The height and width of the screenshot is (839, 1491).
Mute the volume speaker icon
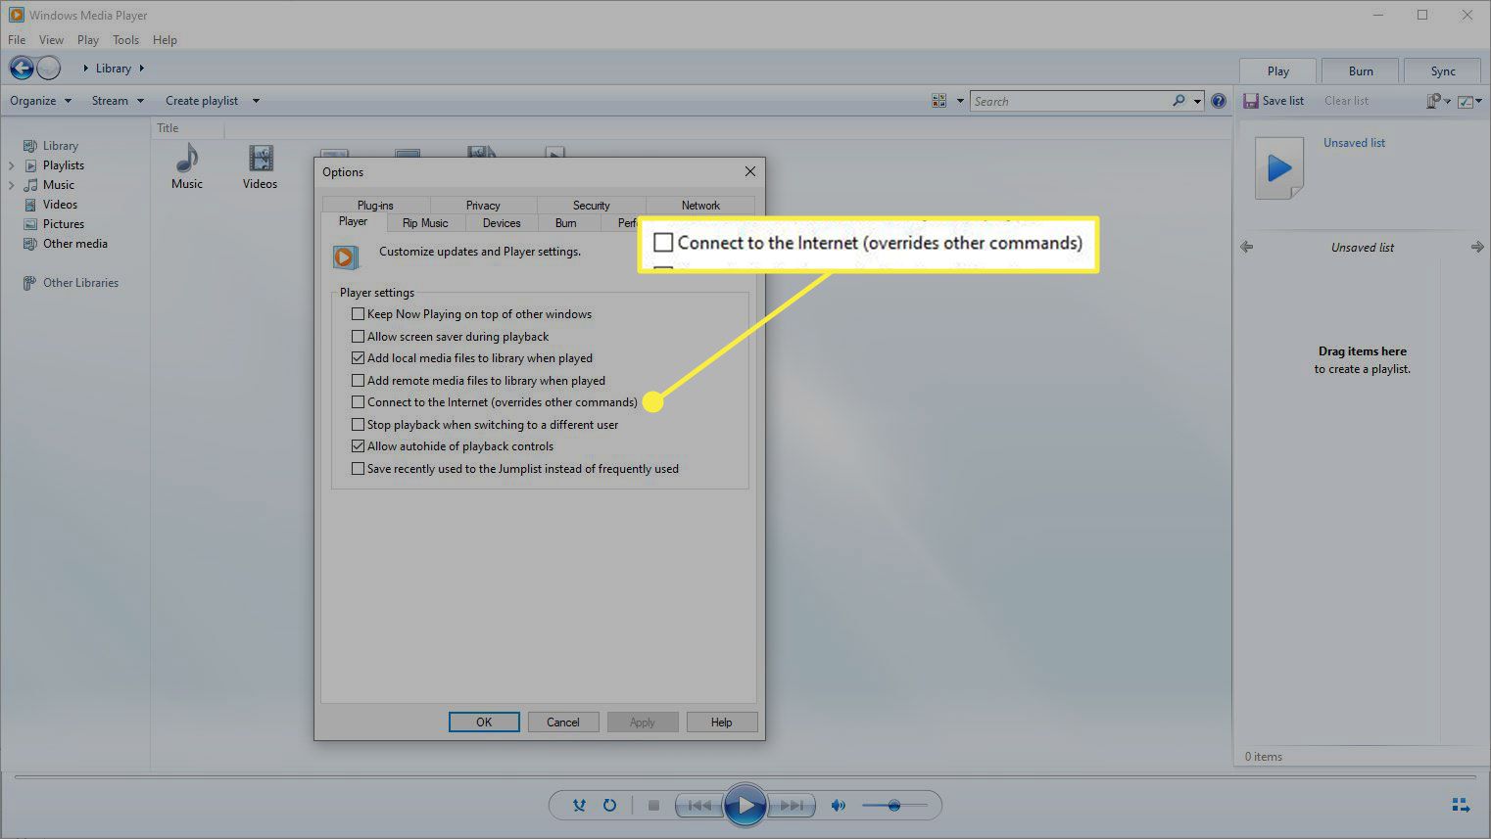(x=838, y=805)
